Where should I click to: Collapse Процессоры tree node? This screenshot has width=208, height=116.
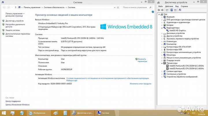pyautogui.click(x=162, y=63)
